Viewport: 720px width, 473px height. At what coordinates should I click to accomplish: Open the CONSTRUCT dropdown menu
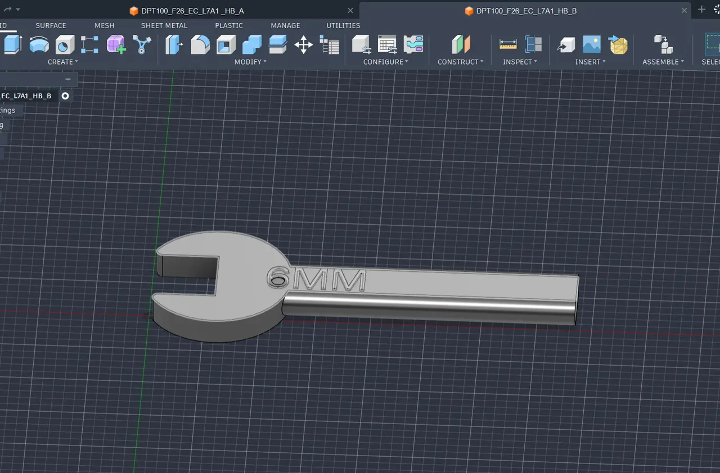461,62
